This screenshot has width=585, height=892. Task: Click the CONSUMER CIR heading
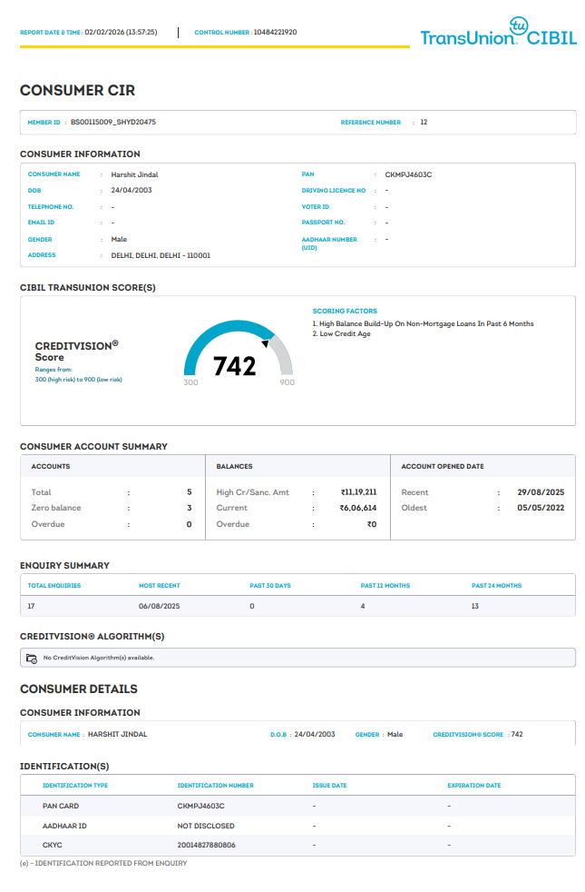pos(78,91)
